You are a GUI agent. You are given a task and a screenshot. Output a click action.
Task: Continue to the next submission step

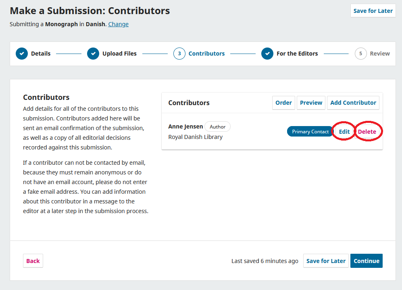tap(367, 261)
